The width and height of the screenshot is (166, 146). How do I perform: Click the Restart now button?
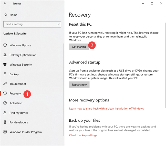click(x=79, y=85)
